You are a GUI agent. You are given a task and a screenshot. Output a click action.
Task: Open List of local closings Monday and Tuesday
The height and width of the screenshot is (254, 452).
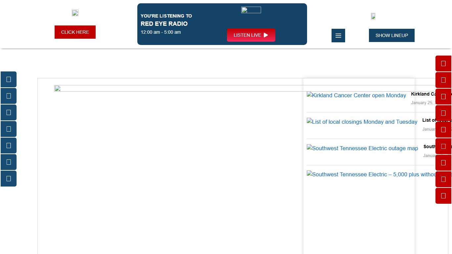pos(362,122)
